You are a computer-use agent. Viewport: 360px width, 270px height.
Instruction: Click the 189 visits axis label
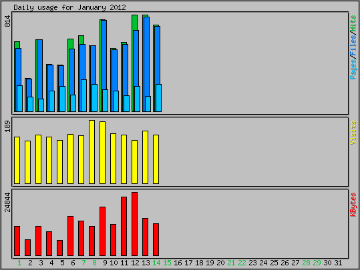pyautogui.click(x=7, y=126)
